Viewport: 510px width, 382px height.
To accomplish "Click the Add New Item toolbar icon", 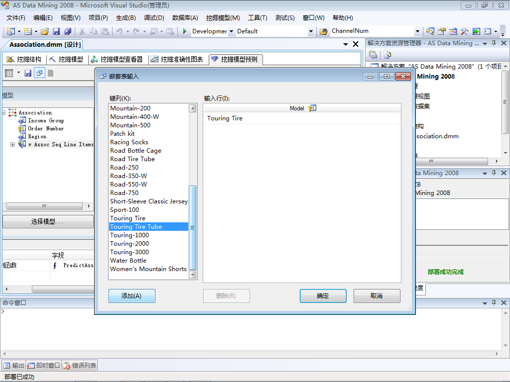I will (28, 31).
